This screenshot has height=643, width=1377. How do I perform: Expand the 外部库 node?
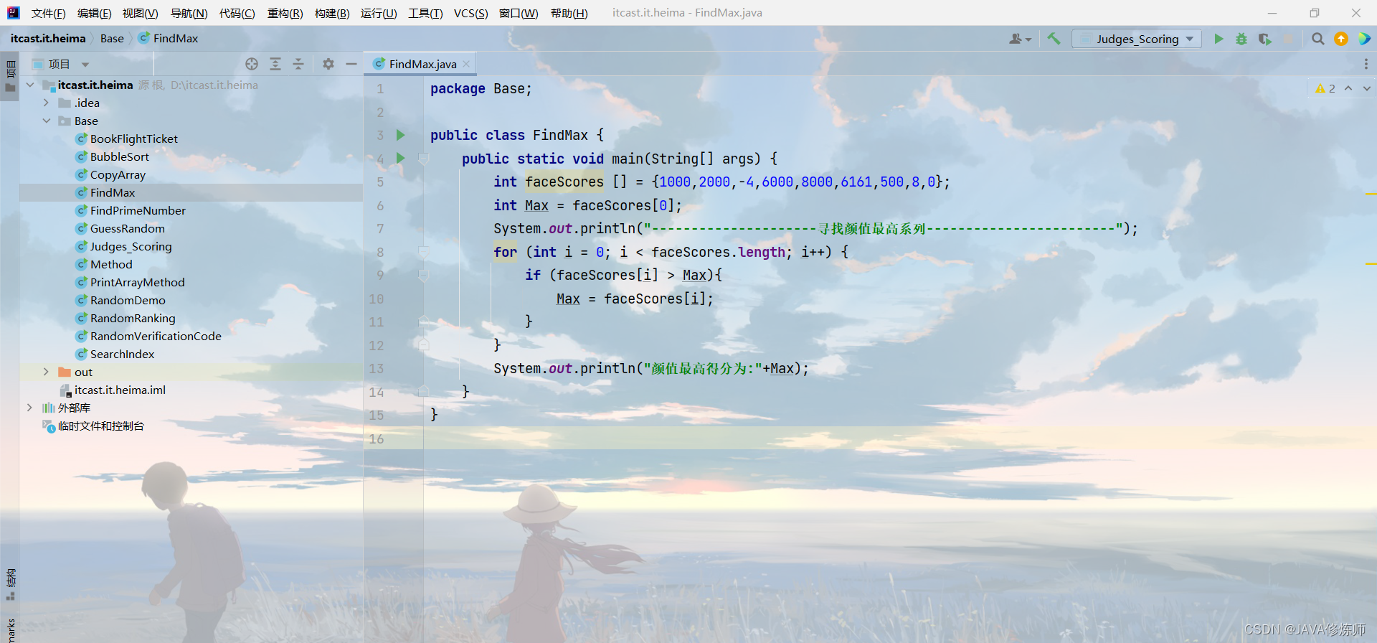point(30,408)
